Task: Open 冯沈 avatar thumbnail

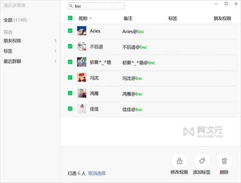Action: tap(82, 78)
